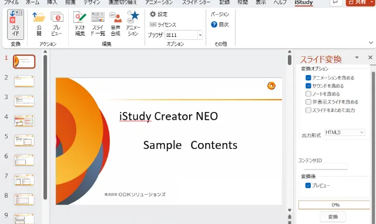Click the thumbnail panel scrollbar
Screen dimensions: 376x224
click(x=45, y=127)
